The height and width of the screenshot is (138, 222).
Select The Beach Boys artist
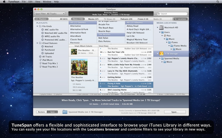tap(106, 28)
